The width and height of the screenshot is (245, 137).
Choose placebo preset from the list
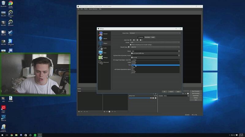[x=156, y=72]
